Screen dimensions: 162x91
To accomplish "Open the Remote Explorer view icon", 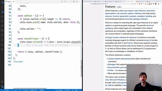I will pos(2,21).
